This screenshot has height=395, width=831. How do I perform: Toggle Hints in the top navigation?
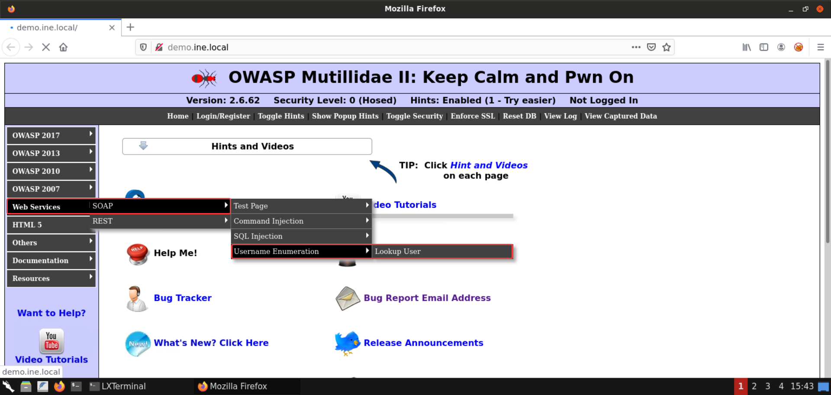coord(281,116)
